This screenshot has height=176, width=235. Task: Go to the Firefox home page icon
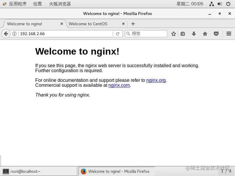coord(205,34)
